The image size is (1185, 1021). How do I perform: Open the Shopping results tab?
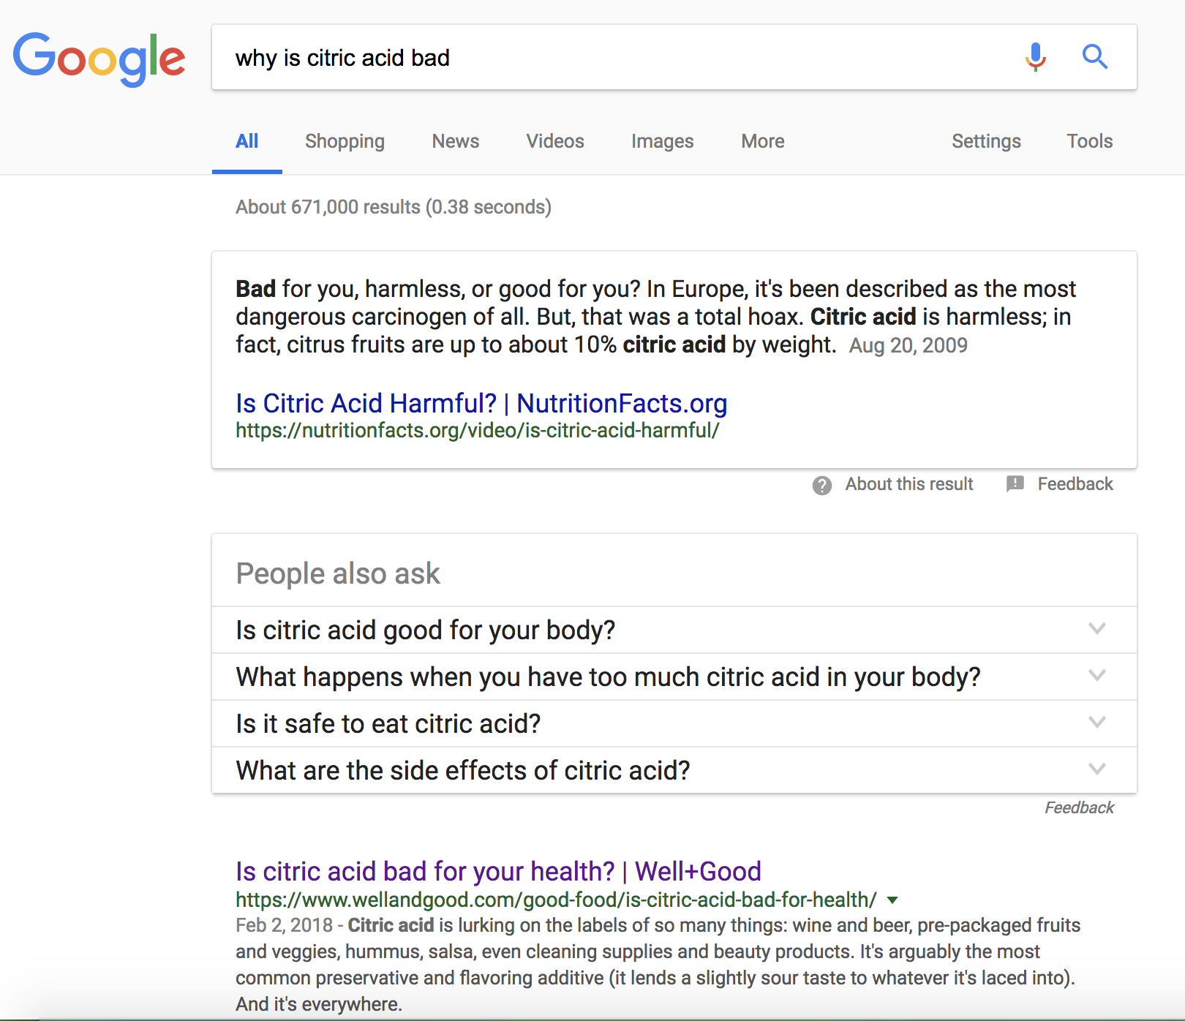point(345,141)
